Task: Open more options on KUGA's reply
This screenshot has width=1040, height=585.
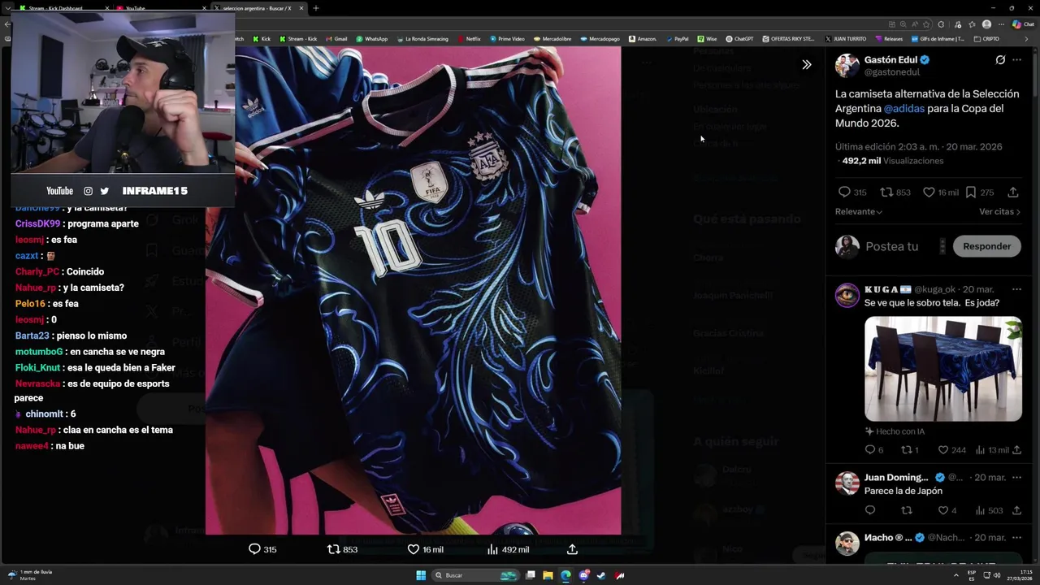Action: pos(1016,289)
